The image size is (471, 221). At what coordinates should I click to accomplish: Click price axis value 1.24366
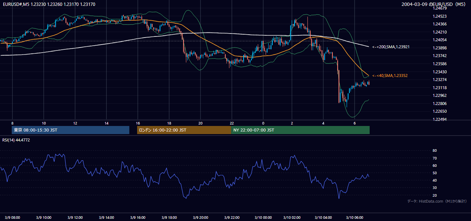(x=440, y=24)
